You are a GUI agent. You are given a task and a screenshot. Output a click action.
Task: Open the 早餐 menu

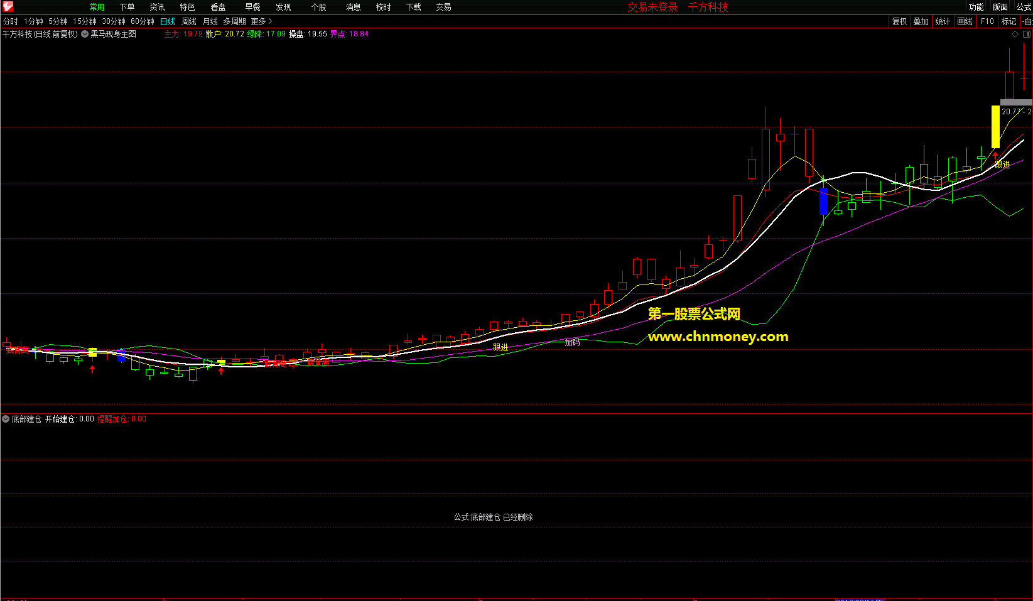point(252,7)
